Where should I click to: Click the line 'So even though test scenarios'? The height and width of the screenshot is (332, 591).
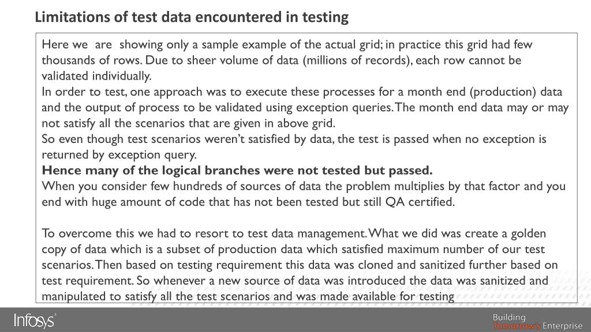coord(294,139)
